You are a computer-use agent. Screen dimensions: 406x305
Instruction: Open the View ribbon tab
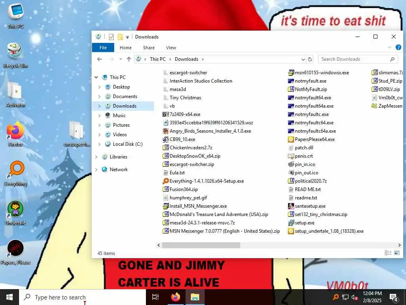pyautogui.click(x=171, y=48)
